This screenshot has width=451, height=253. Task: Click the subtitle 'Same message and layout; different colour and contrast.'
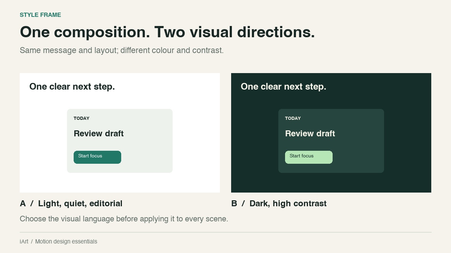(122, 50)
